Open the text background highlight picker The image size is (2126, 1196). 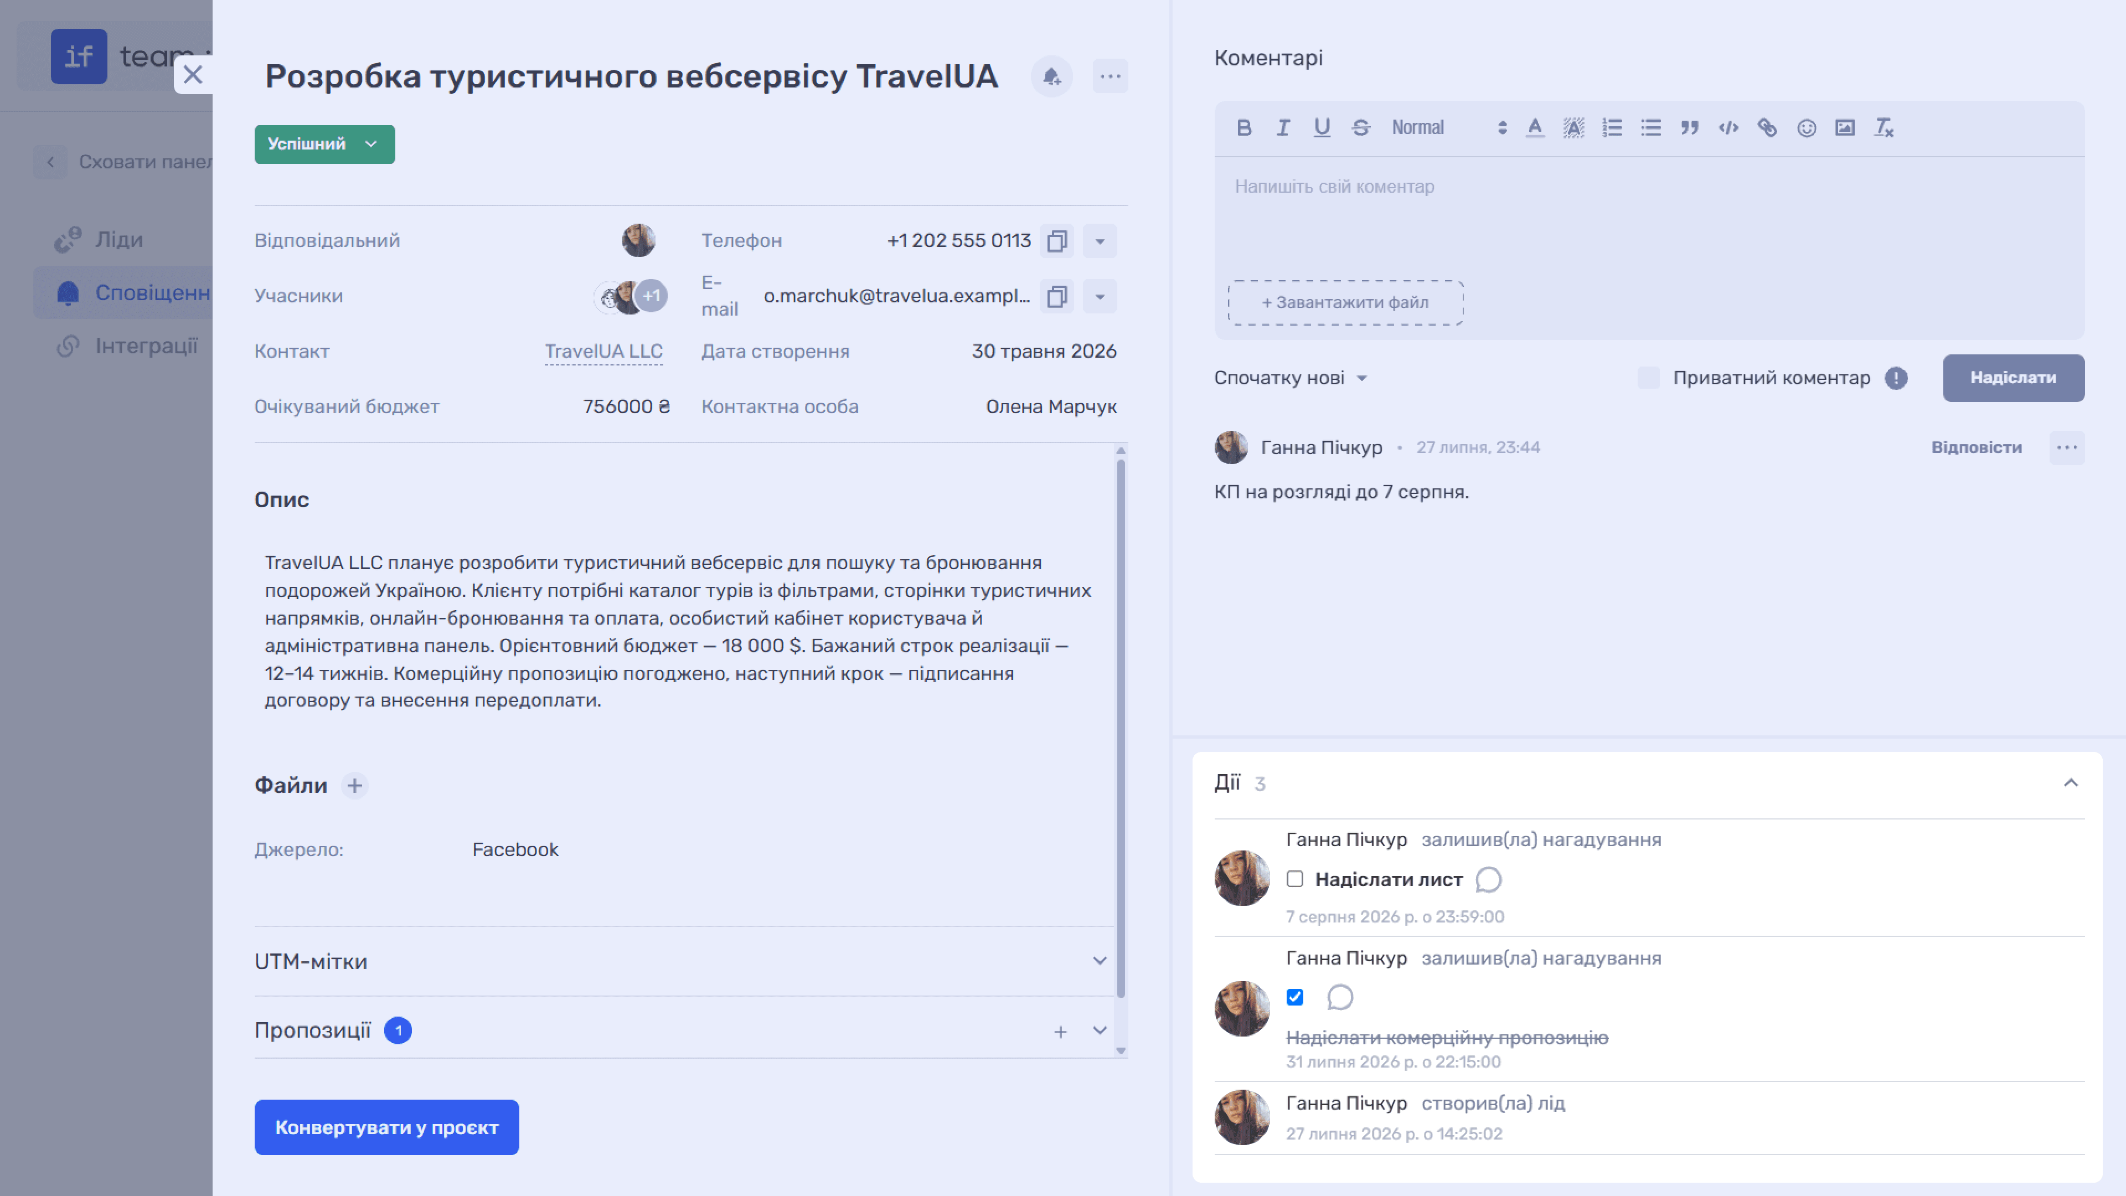(x=1573, y=128)
